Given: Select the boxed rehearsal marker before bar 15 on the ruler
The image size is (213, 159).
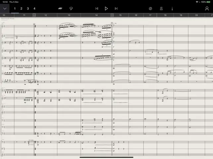Looking at the screenshot, I should pyautogui.click(x=112, y=15).
